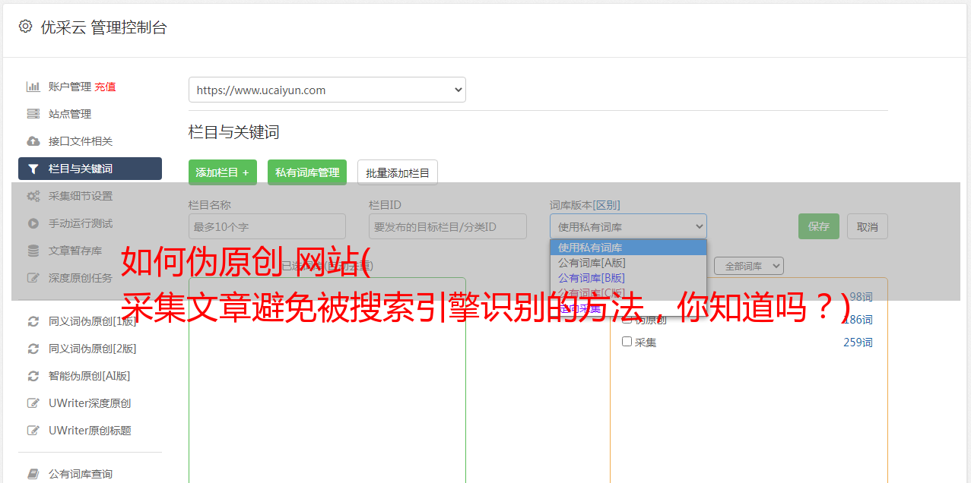Viewport: 971px width, 483px height.
Task: Open 账户管理 in the sidebar
Action: (69, 87)
